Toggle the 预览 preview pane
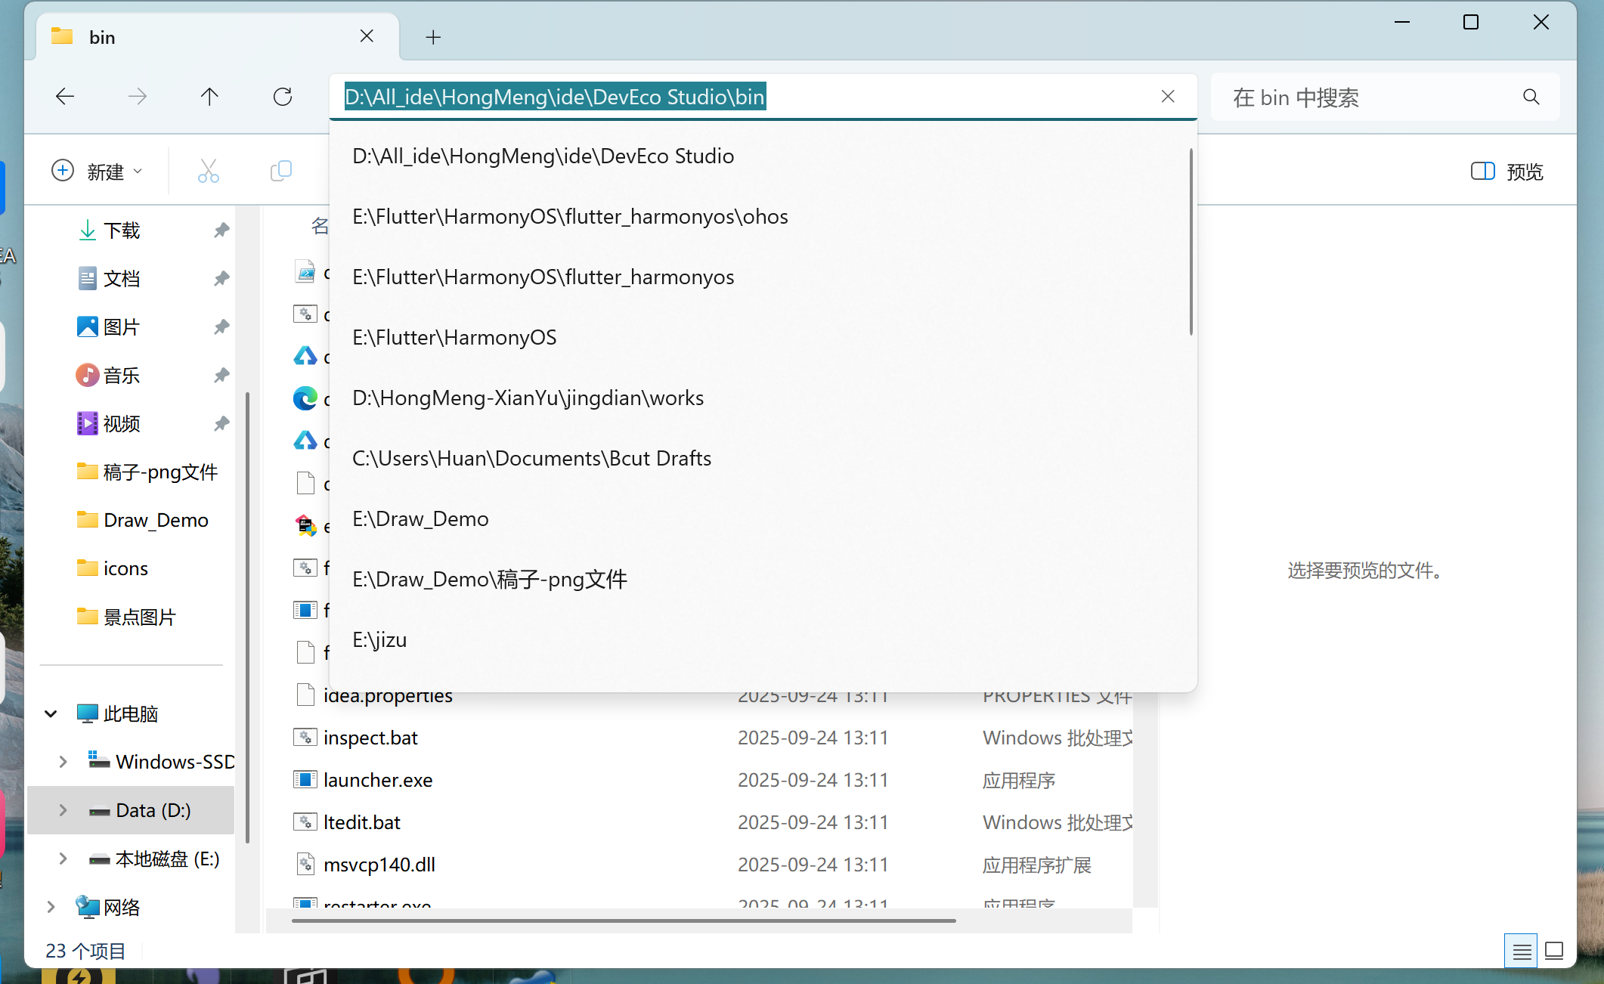 pyautogui.click(x=1506, y=172)
